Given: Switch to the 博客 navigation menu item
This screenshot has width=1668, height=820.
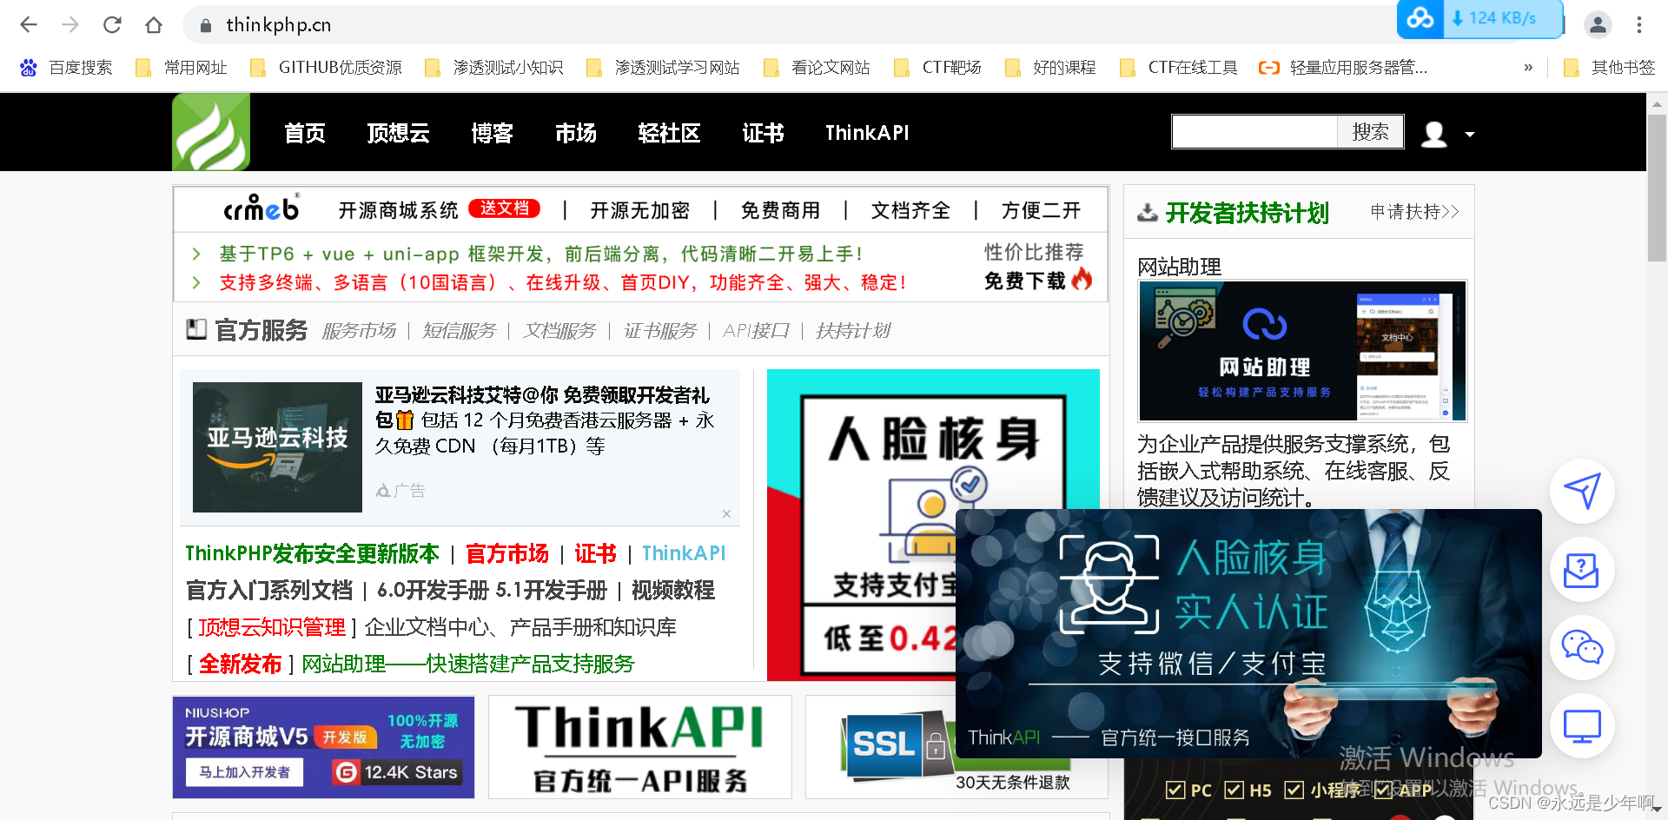Looking at the screenshot, I should coord(491,133).
